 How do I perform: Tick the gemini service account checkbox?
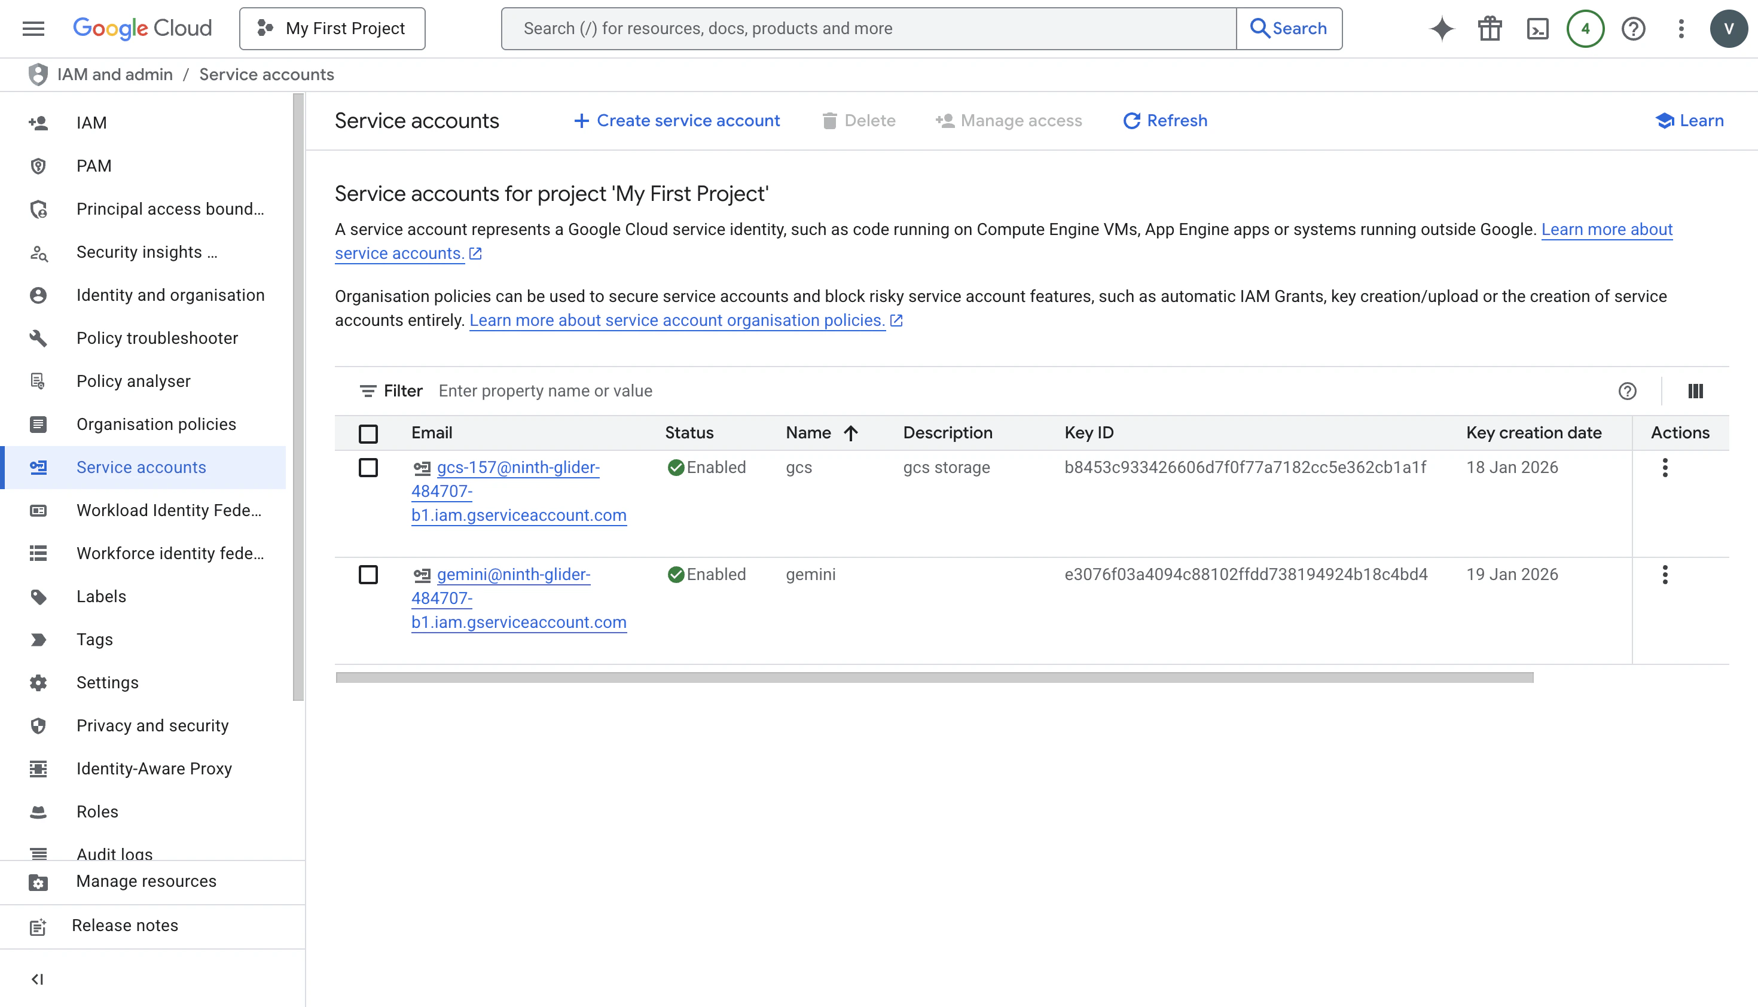368,575
